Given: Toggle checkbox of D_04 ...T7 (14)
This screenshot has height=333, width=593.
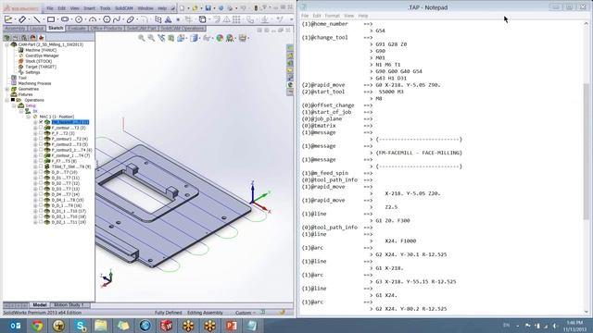Looking at the screenshot, I should pos(41,194).
